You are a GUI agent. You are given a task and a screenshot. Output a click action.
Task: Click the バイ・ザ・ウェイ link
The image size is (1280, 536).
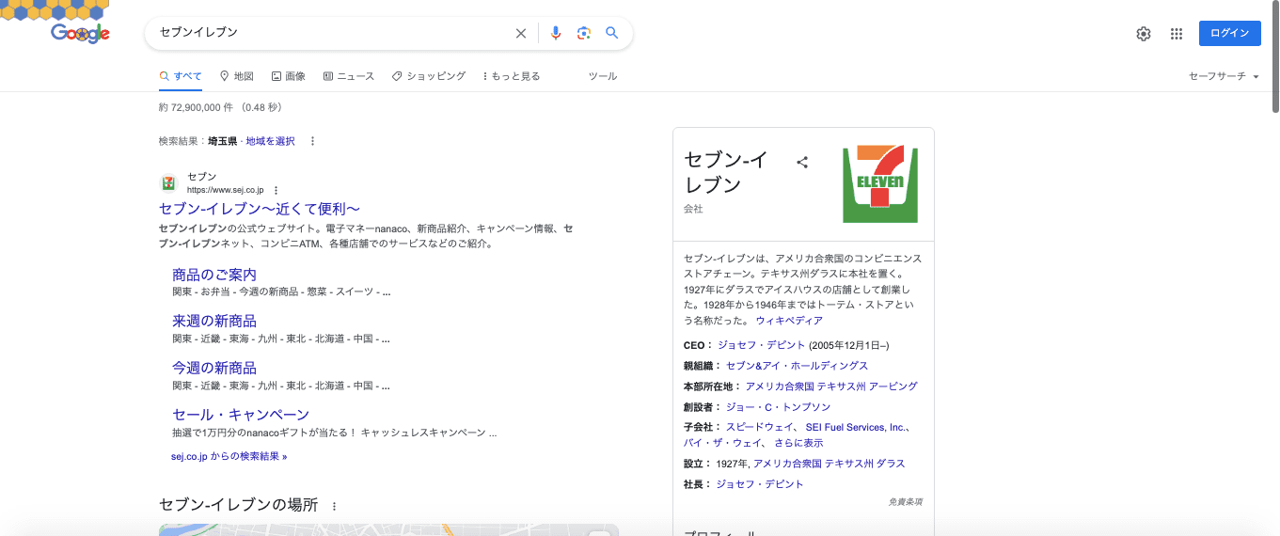coord(721,443)
